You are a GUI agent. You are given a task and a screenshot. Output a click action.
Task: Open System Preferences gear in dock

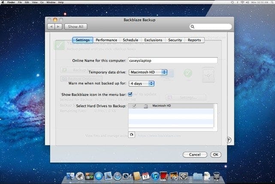184,176
